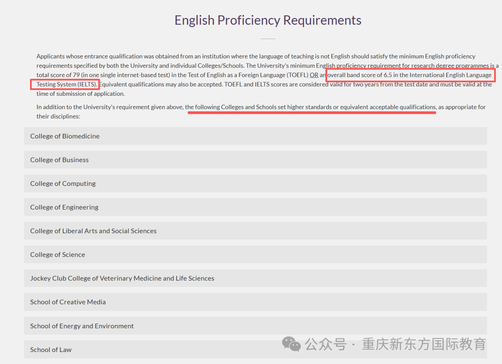Click the English Proficiency Requirements heading
502x364 pixels.
268,20
